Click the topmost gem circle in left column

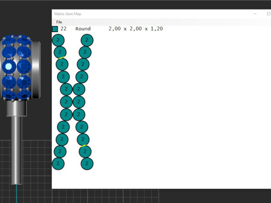click(x=58, y=40)
